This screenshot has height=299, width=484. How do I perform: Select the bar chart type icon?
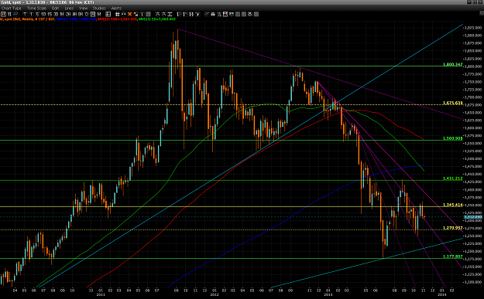[x=9, y=14]
